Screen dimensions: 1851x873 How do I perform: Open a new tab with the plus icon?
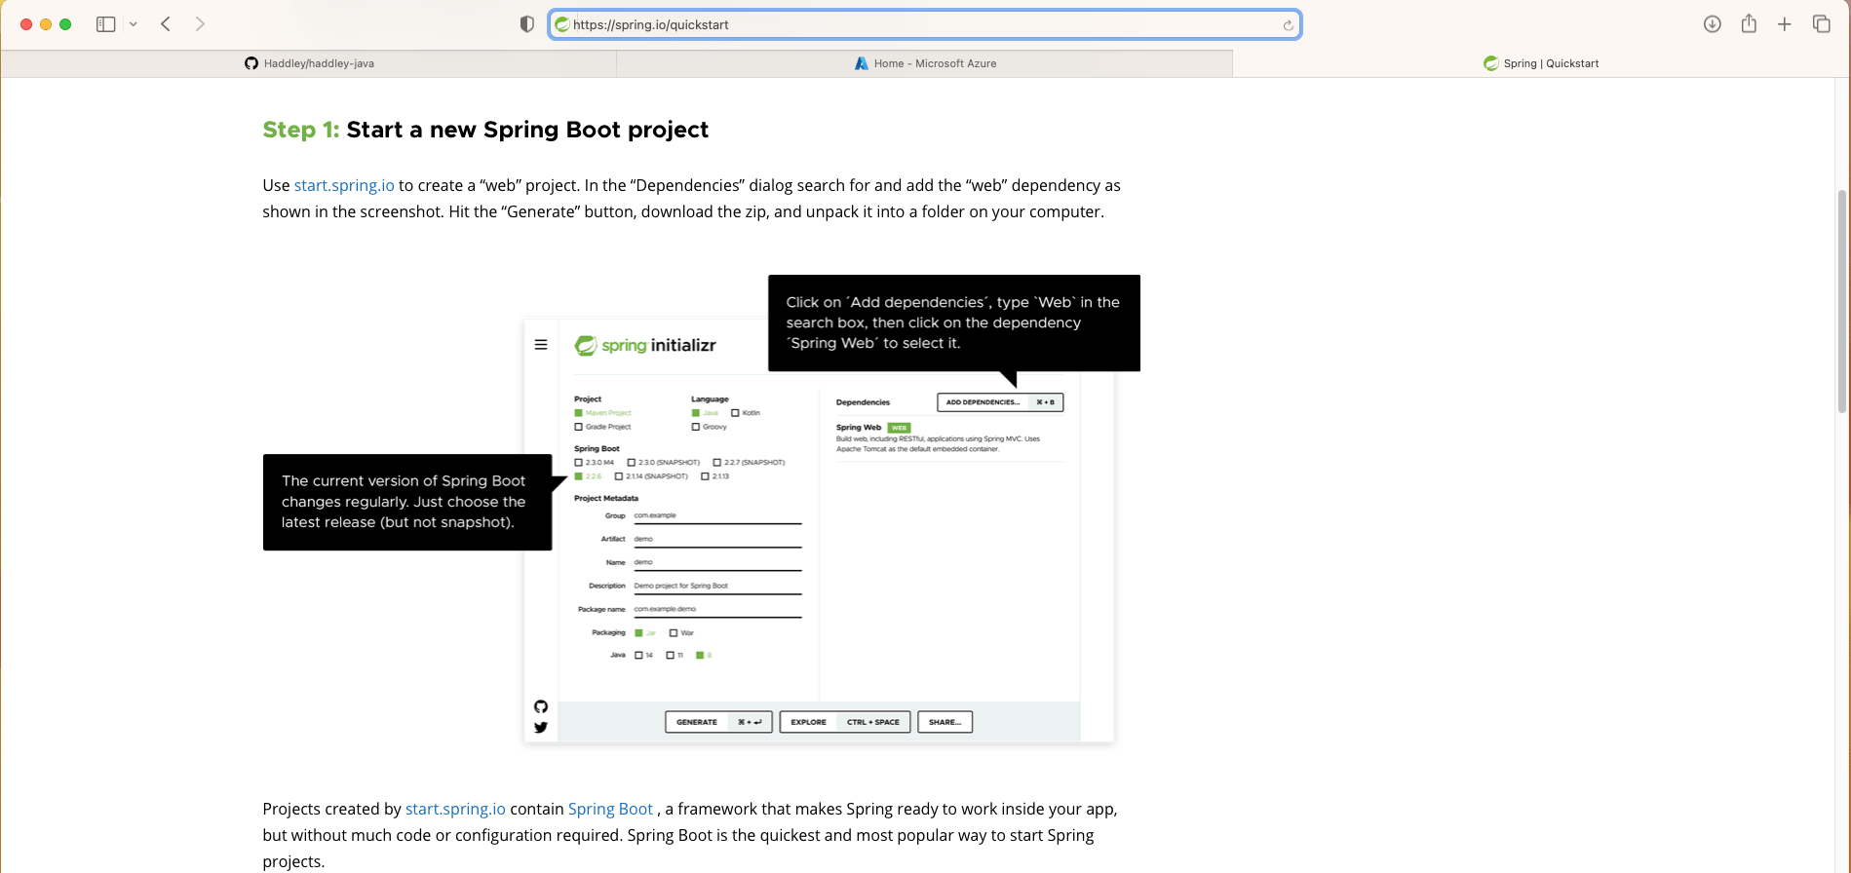[x=1785, y=24]
